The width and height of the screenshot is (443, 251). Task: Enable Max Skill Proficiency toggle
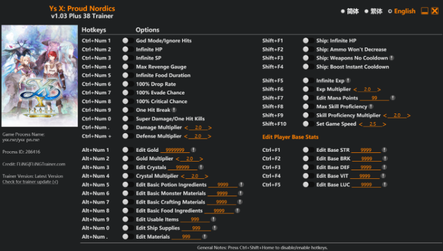(x=308, y=107)
